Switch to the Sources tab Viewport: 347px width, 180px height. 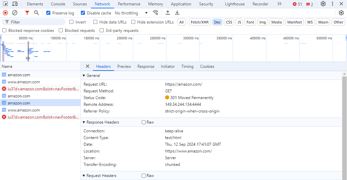point(80,4)
